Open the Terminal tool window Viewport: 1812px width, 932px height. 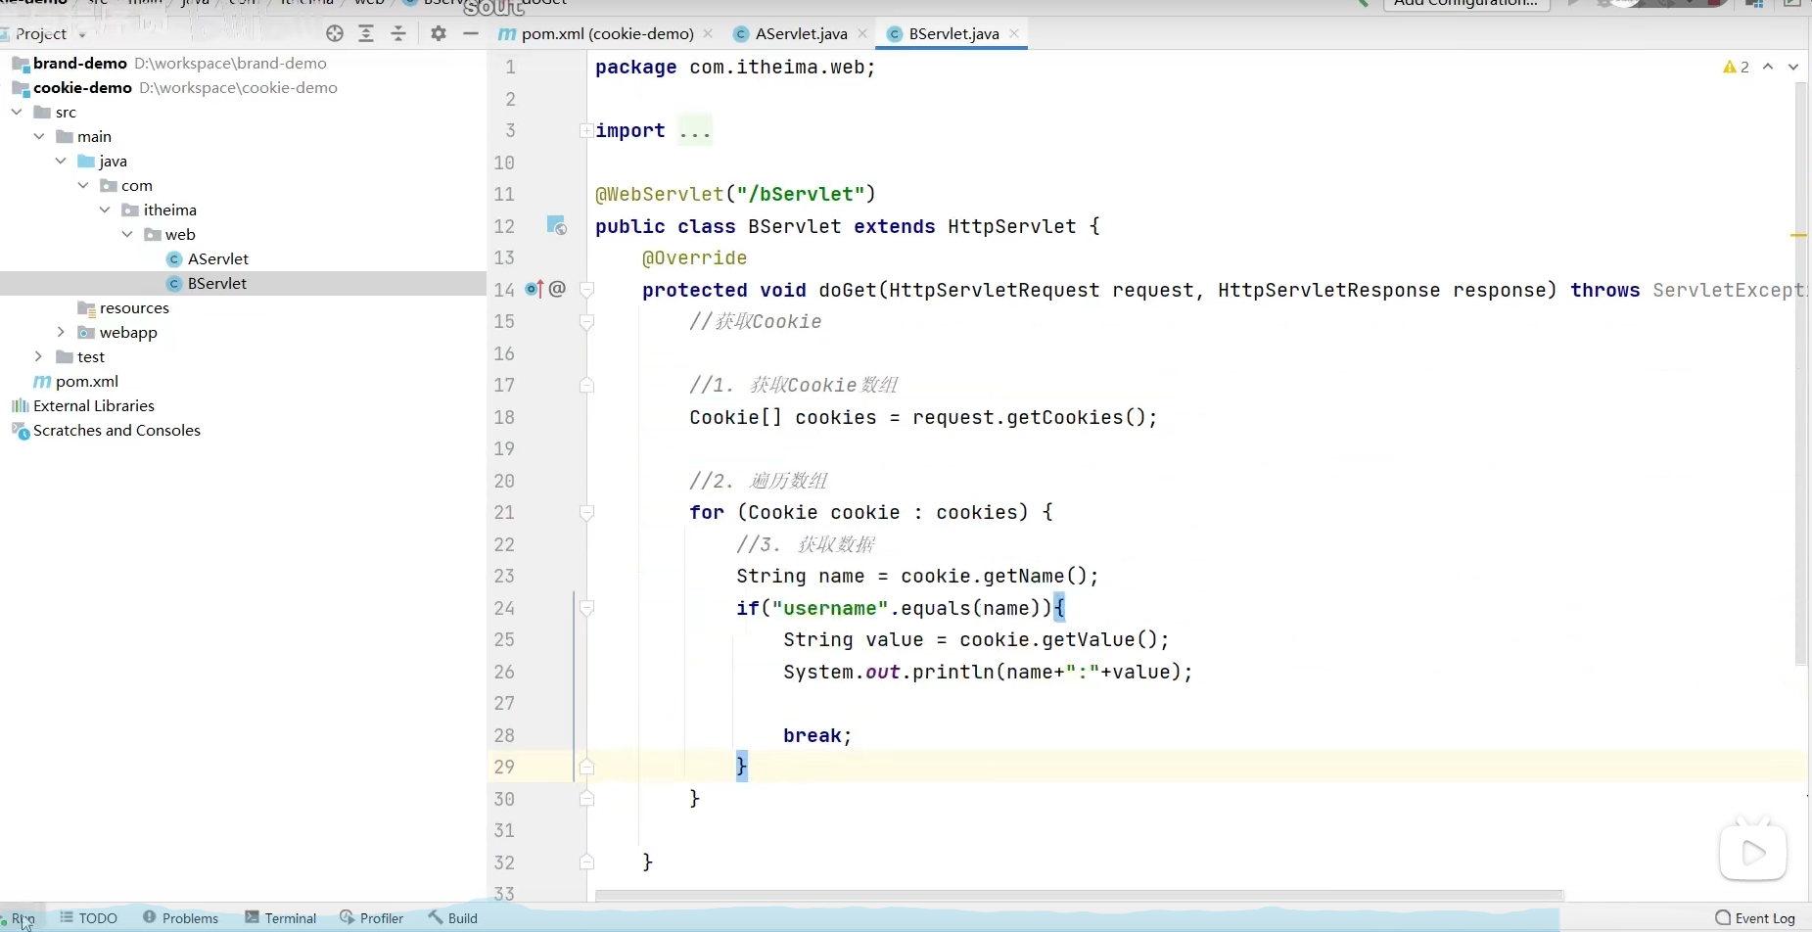[281, 918]
